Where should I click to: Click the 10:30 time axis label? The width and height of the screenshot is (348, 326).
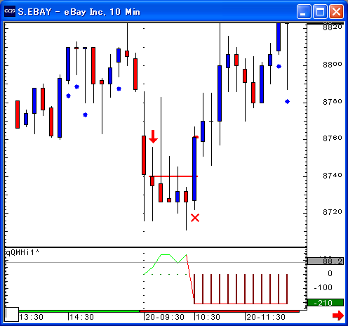(x=208, y=317)
